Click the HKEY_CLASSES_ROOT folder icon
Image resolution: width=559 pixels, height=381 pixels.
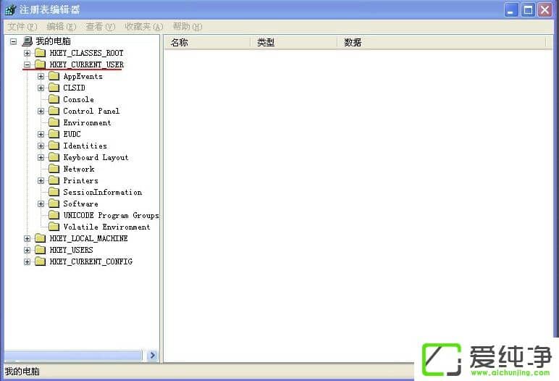pyautogui.click(x=41, y=53)
